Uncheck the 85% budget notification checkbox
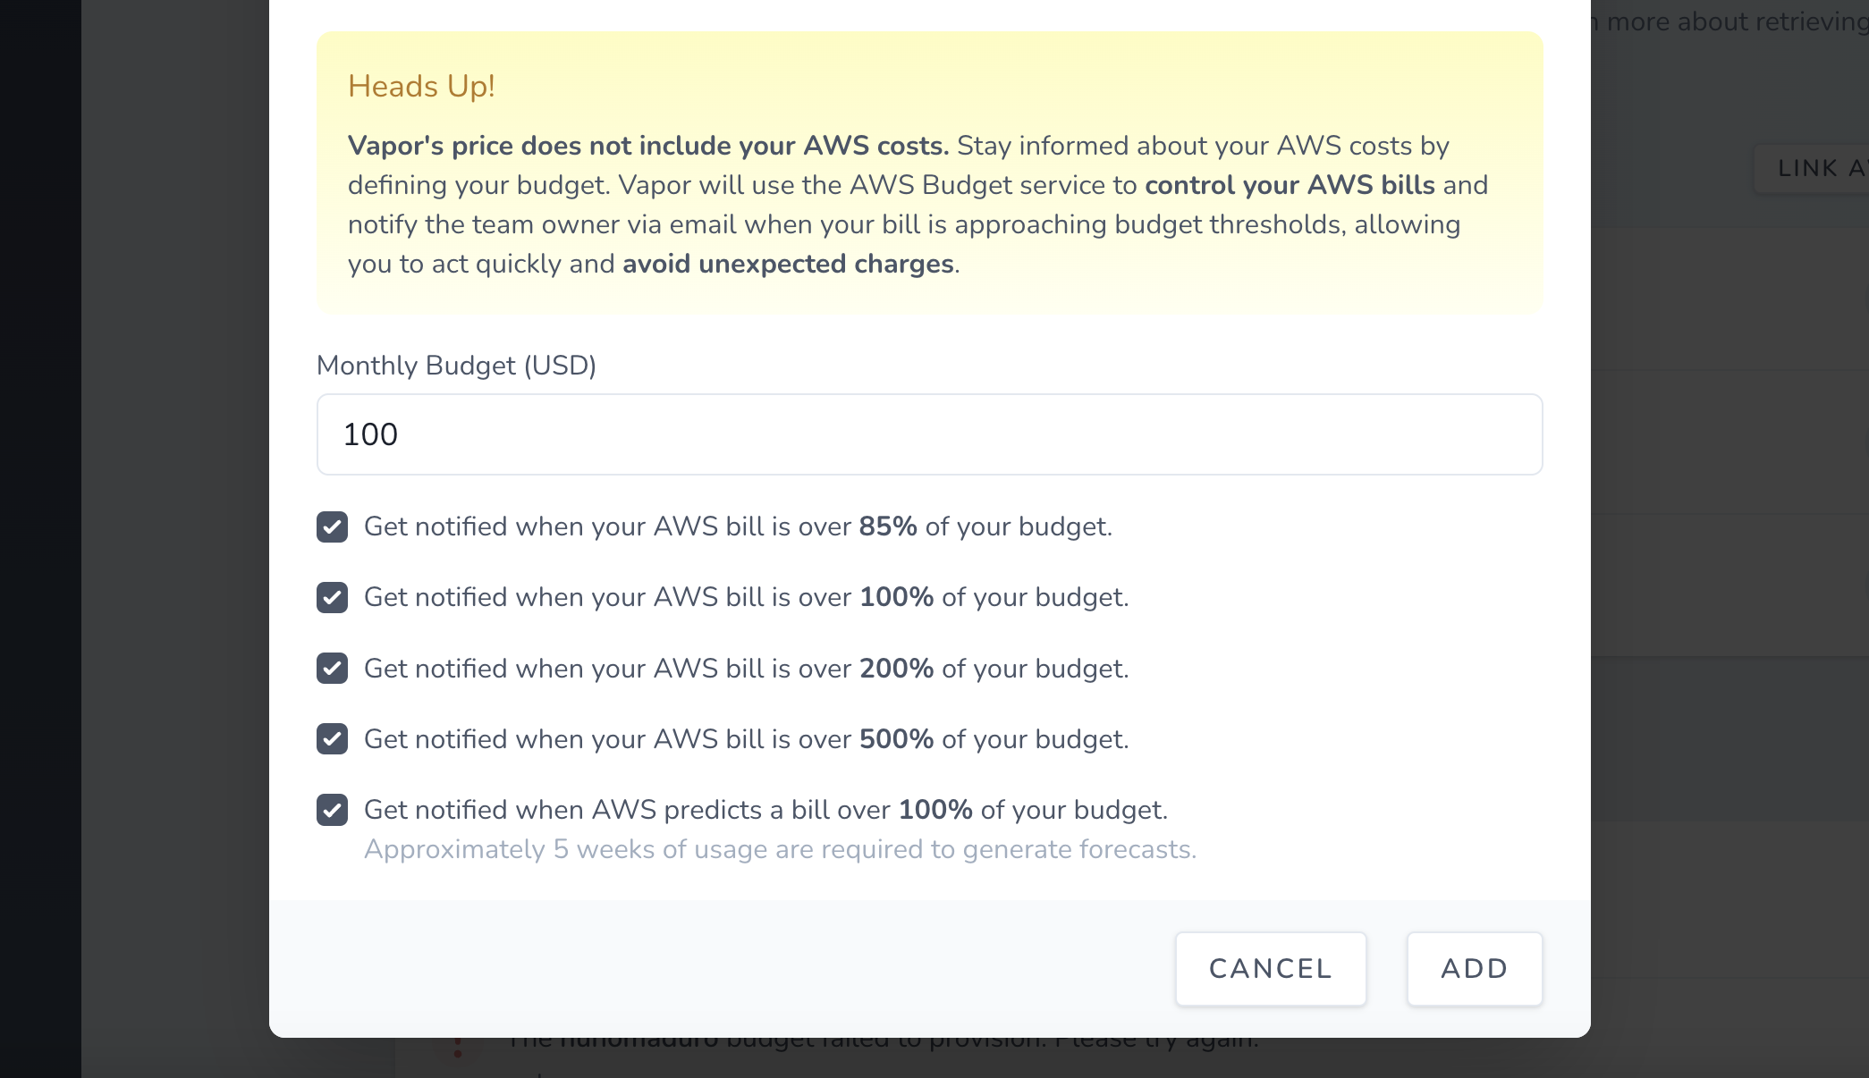Viewport: 1869px width, 1078px height. tap(332, 527)
